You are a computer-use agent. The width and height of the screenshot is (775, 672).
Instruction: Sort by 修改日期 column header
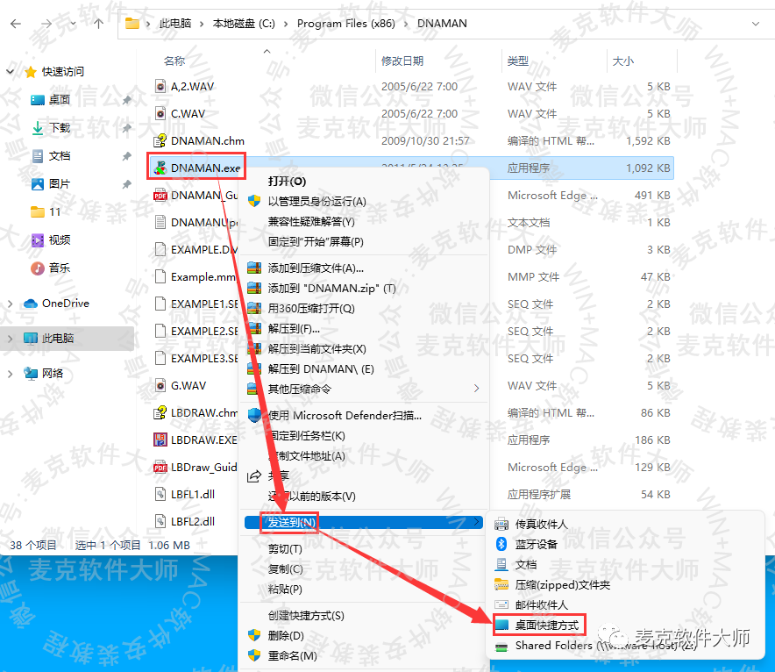coord(402,61)
